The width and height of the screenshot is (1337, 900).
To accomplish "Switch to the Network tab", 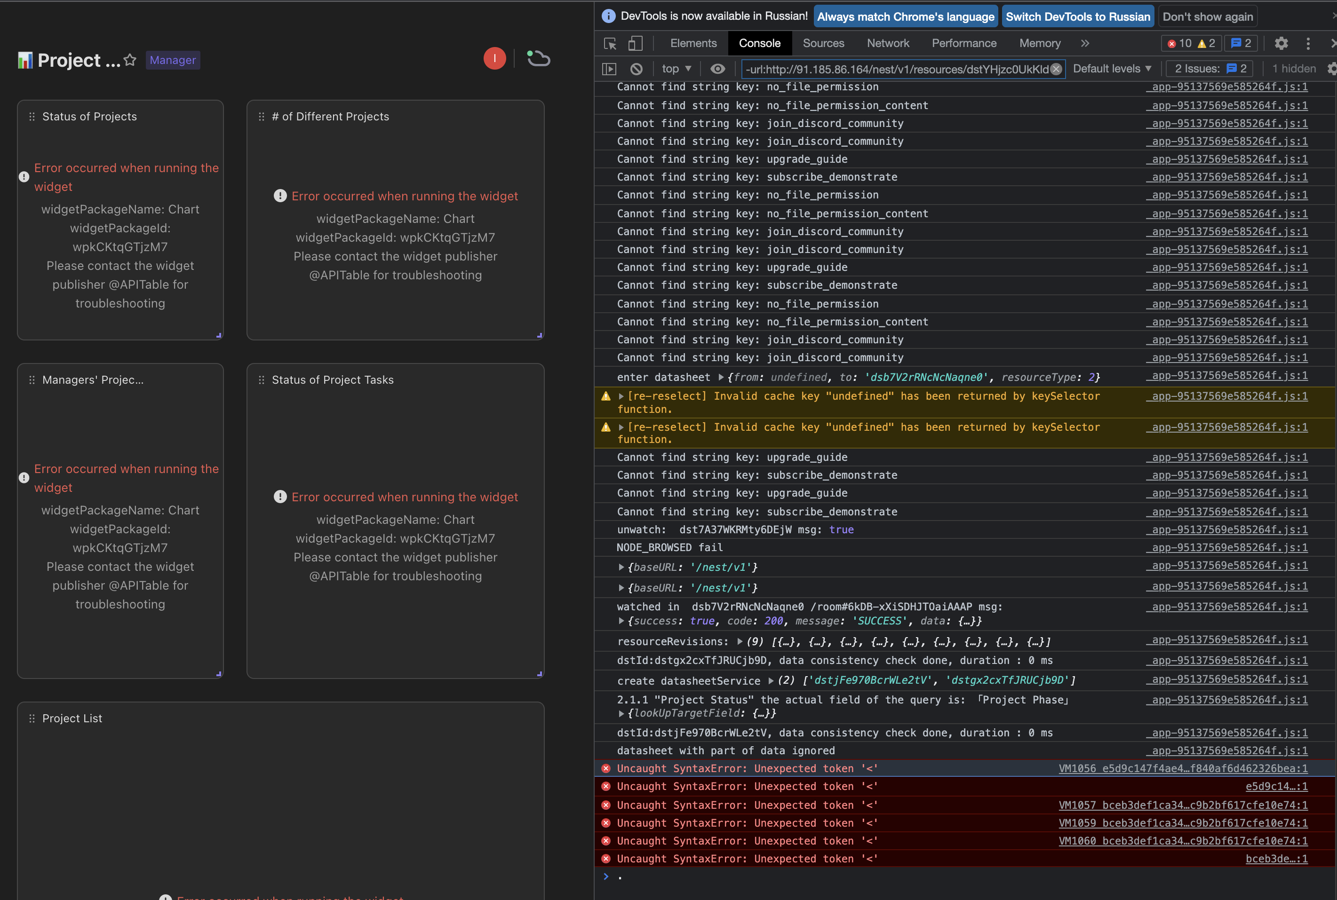I will 887,43.
